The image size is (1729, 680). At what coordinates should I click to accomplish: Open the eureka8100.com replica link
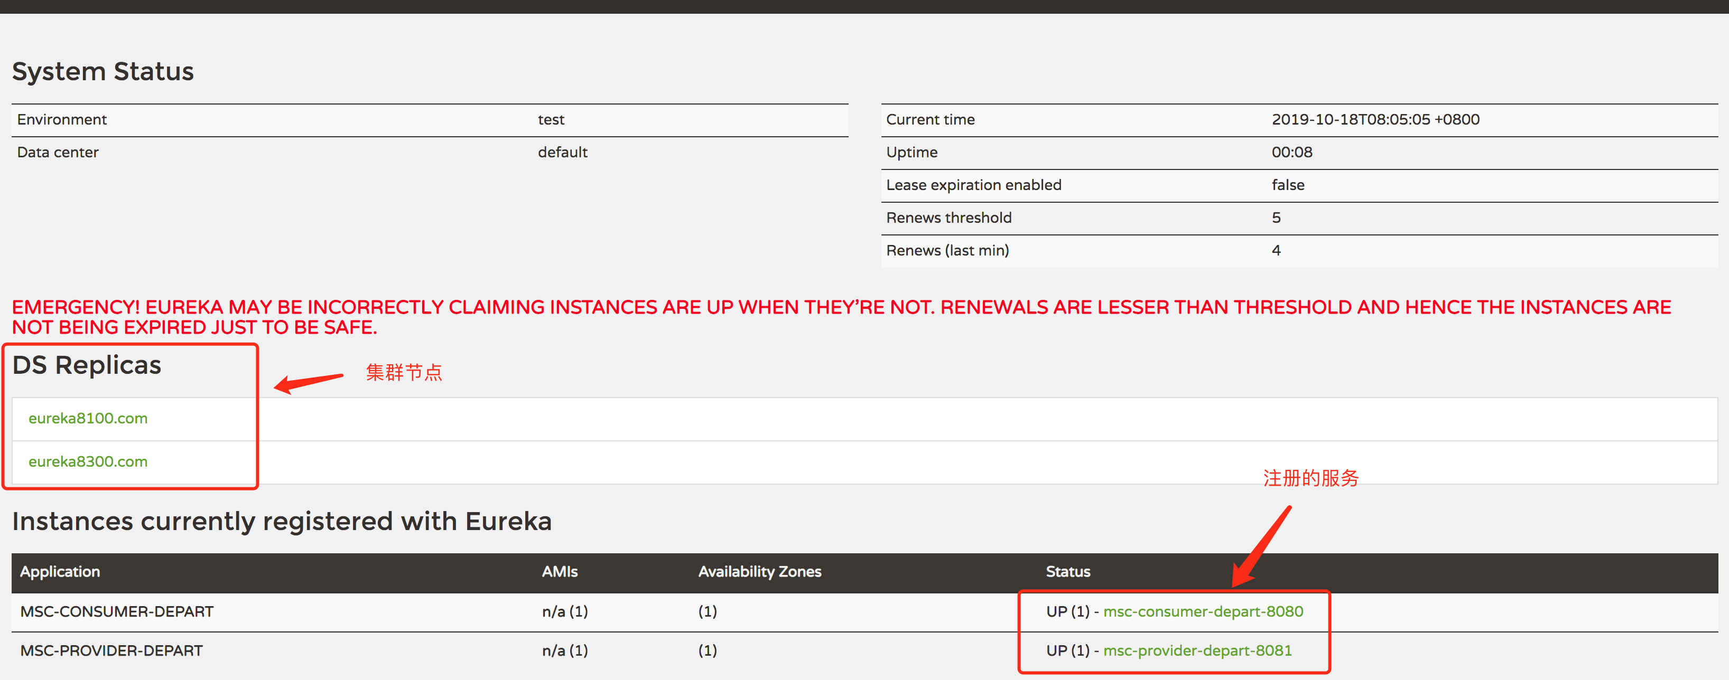click(x=87, y=419)
